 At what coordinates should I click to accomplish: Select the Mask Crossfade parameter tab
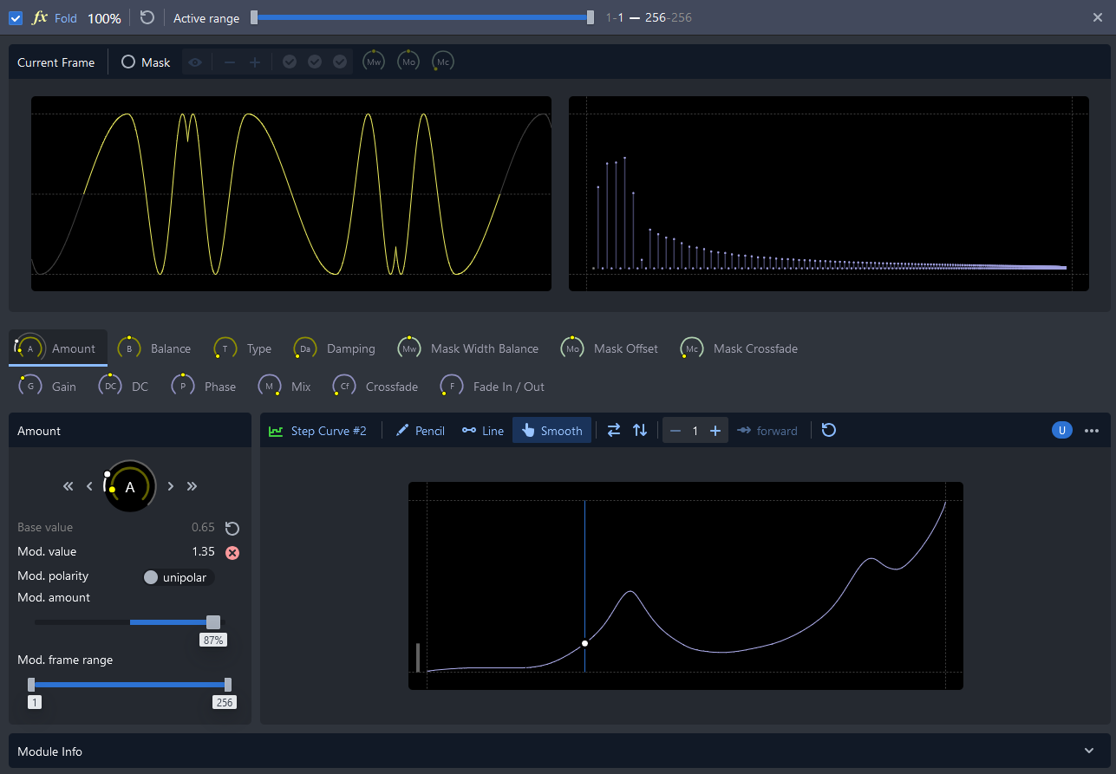pos(740,348)
